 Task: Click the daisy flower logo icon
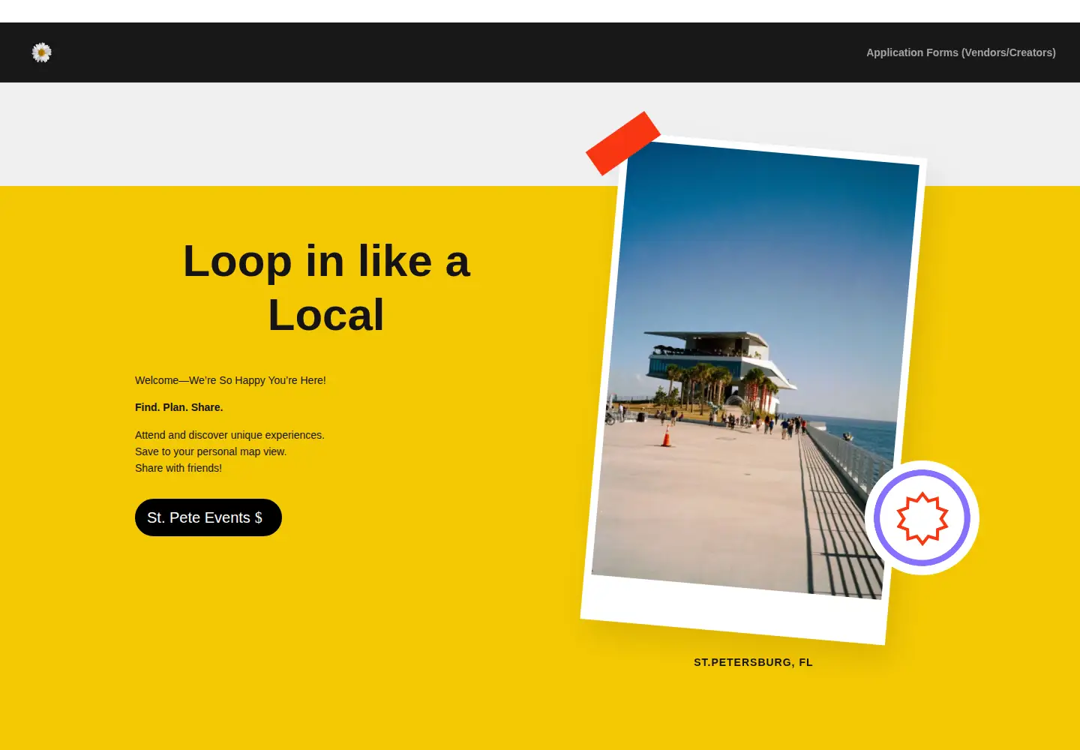(x=42, y=52)
